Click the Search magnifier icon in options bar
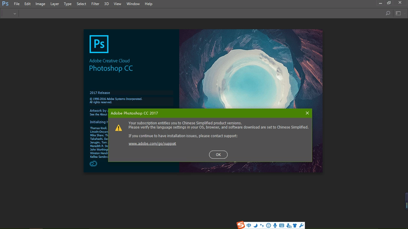The image size is (408, 229). (388, 13)
